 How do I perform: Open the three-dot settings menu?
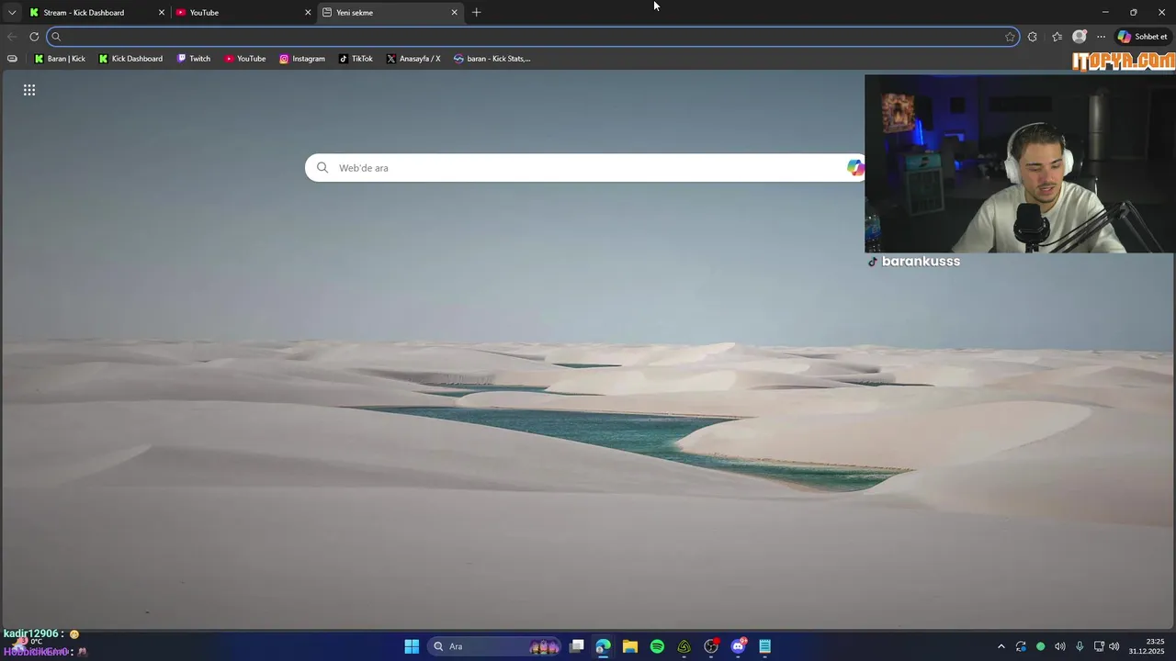1101,37
